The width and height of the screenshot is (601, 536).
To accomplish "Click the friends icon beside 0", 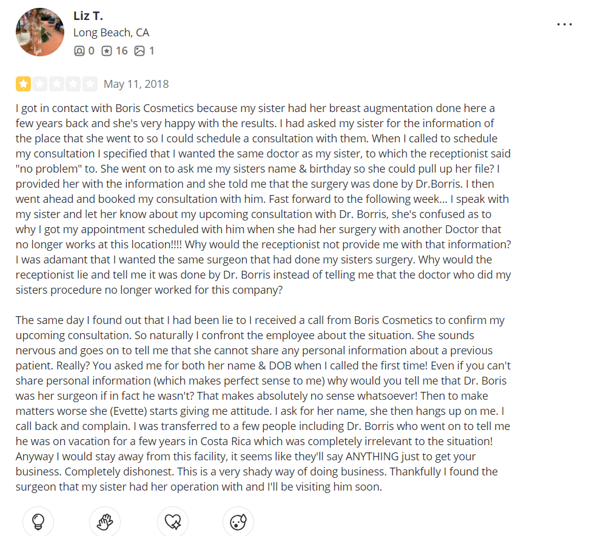I will [x=79, y=51].
